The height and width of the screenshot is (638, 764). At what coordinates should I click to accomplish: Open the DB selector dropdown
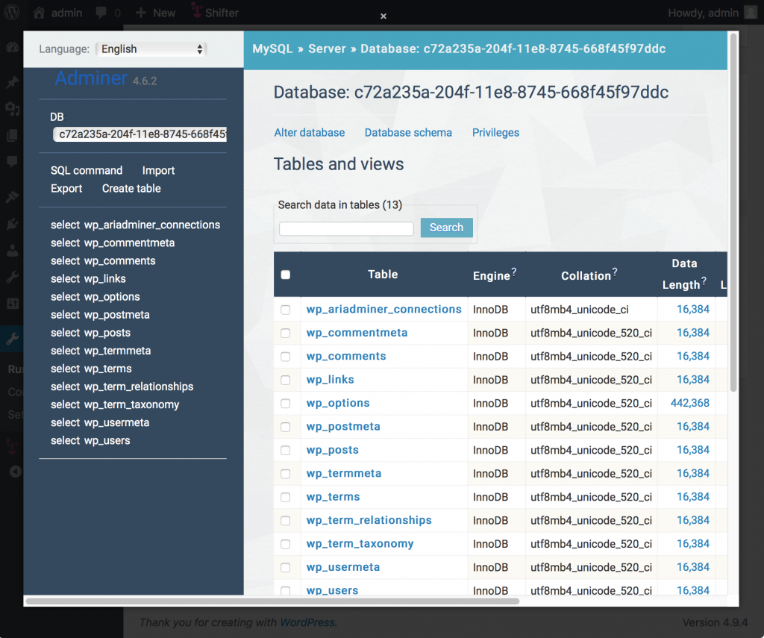(x=140, y=134)
